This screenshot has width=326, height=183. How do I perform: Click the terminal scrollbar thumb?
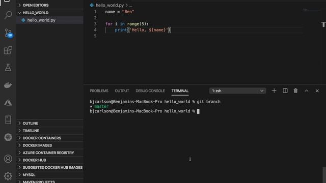pyautogui.click(x=324, y=175)
